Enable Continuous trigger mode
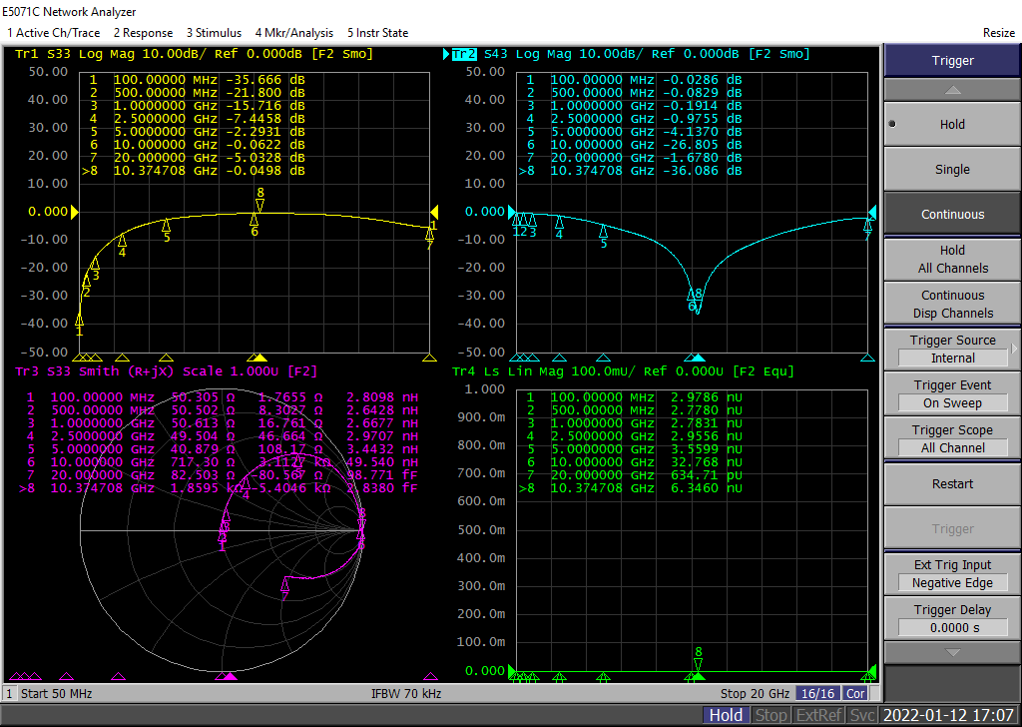Viewport: 1022px width, 727px height. point(952,215)
